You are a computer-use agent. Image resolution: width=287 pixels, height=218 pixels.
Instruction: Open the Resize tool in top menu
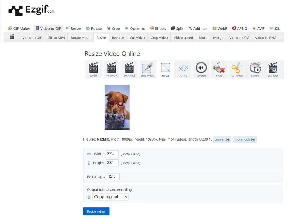coord(74,29)
